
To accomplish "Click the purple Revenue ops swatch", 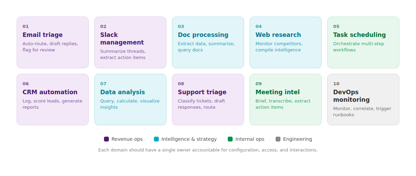I will pos(106,139).
